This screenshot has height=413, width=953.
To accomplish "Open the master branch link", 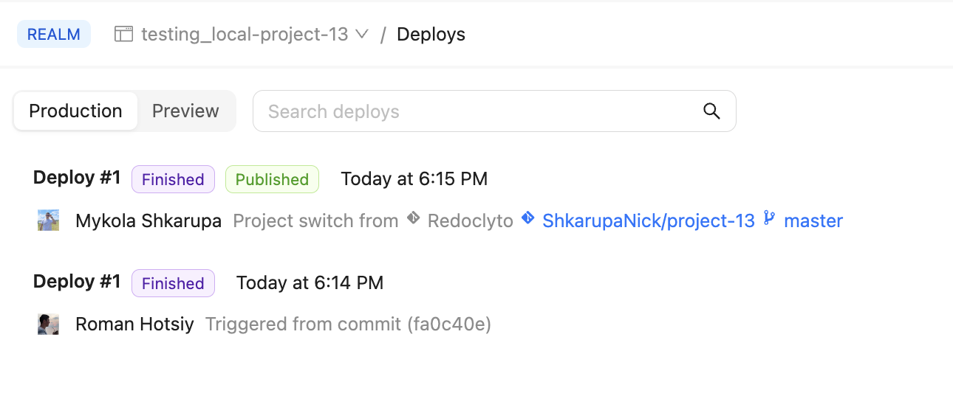I will tap(813, 221).
